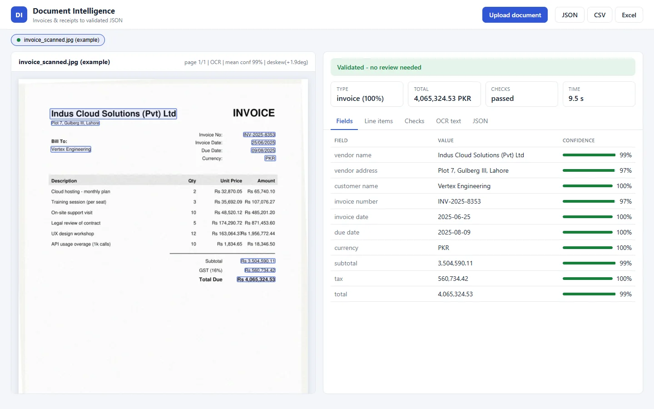Click highlighted Vertex Engineering on scanned invoice

click(x=71, y=149)
